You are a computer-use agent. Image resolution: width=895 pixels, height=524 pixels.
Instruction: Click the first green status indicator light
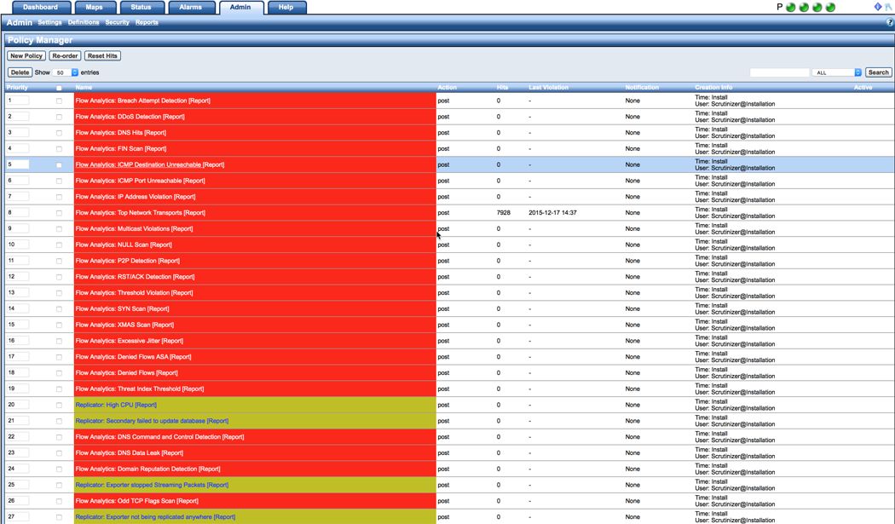click(x=791, y=8)
